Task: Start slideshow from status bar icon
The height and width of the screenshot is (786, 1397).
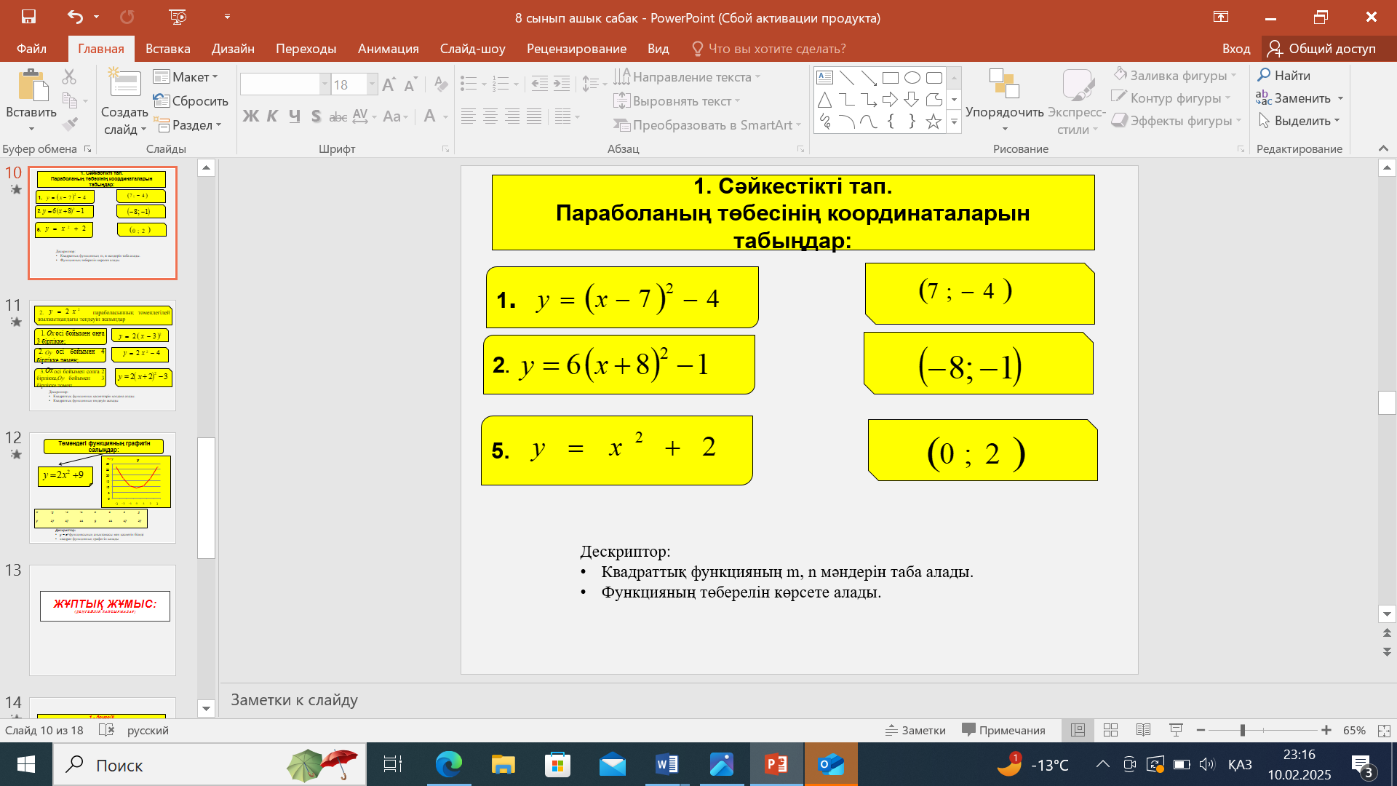Action: (1176, 730)
